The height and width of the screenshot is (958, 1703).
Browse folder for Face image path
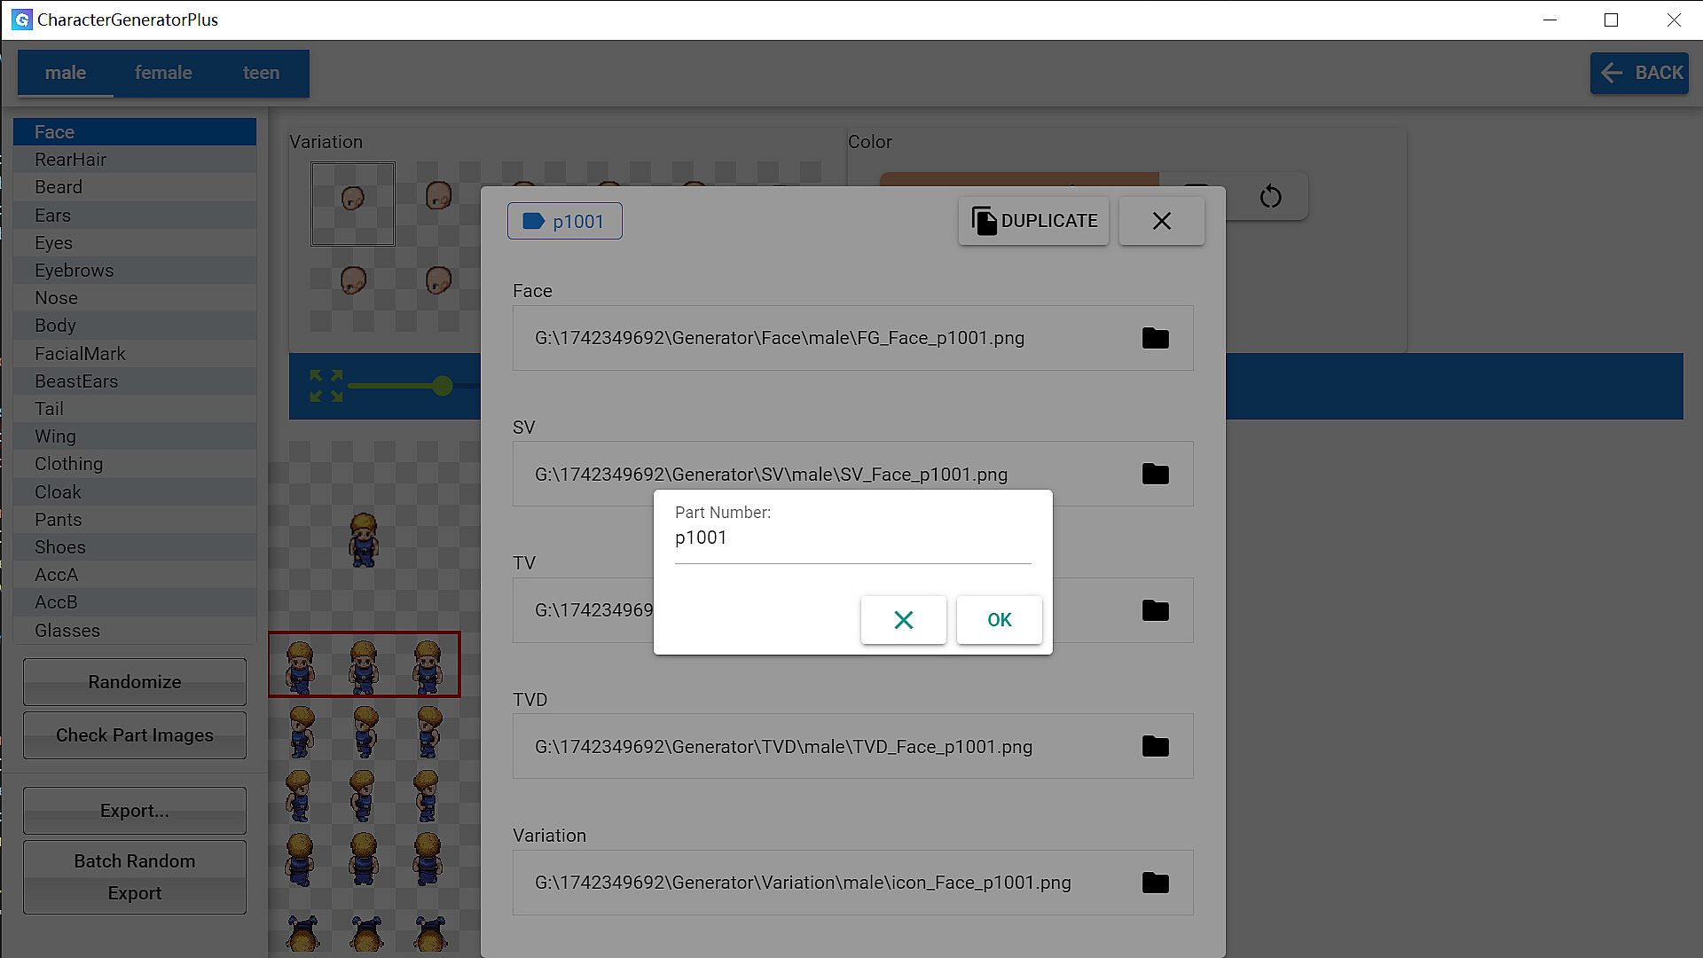pos(1155,338)
